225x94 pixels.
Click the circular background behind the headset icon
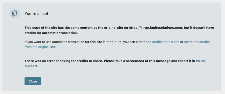[15, 13]
